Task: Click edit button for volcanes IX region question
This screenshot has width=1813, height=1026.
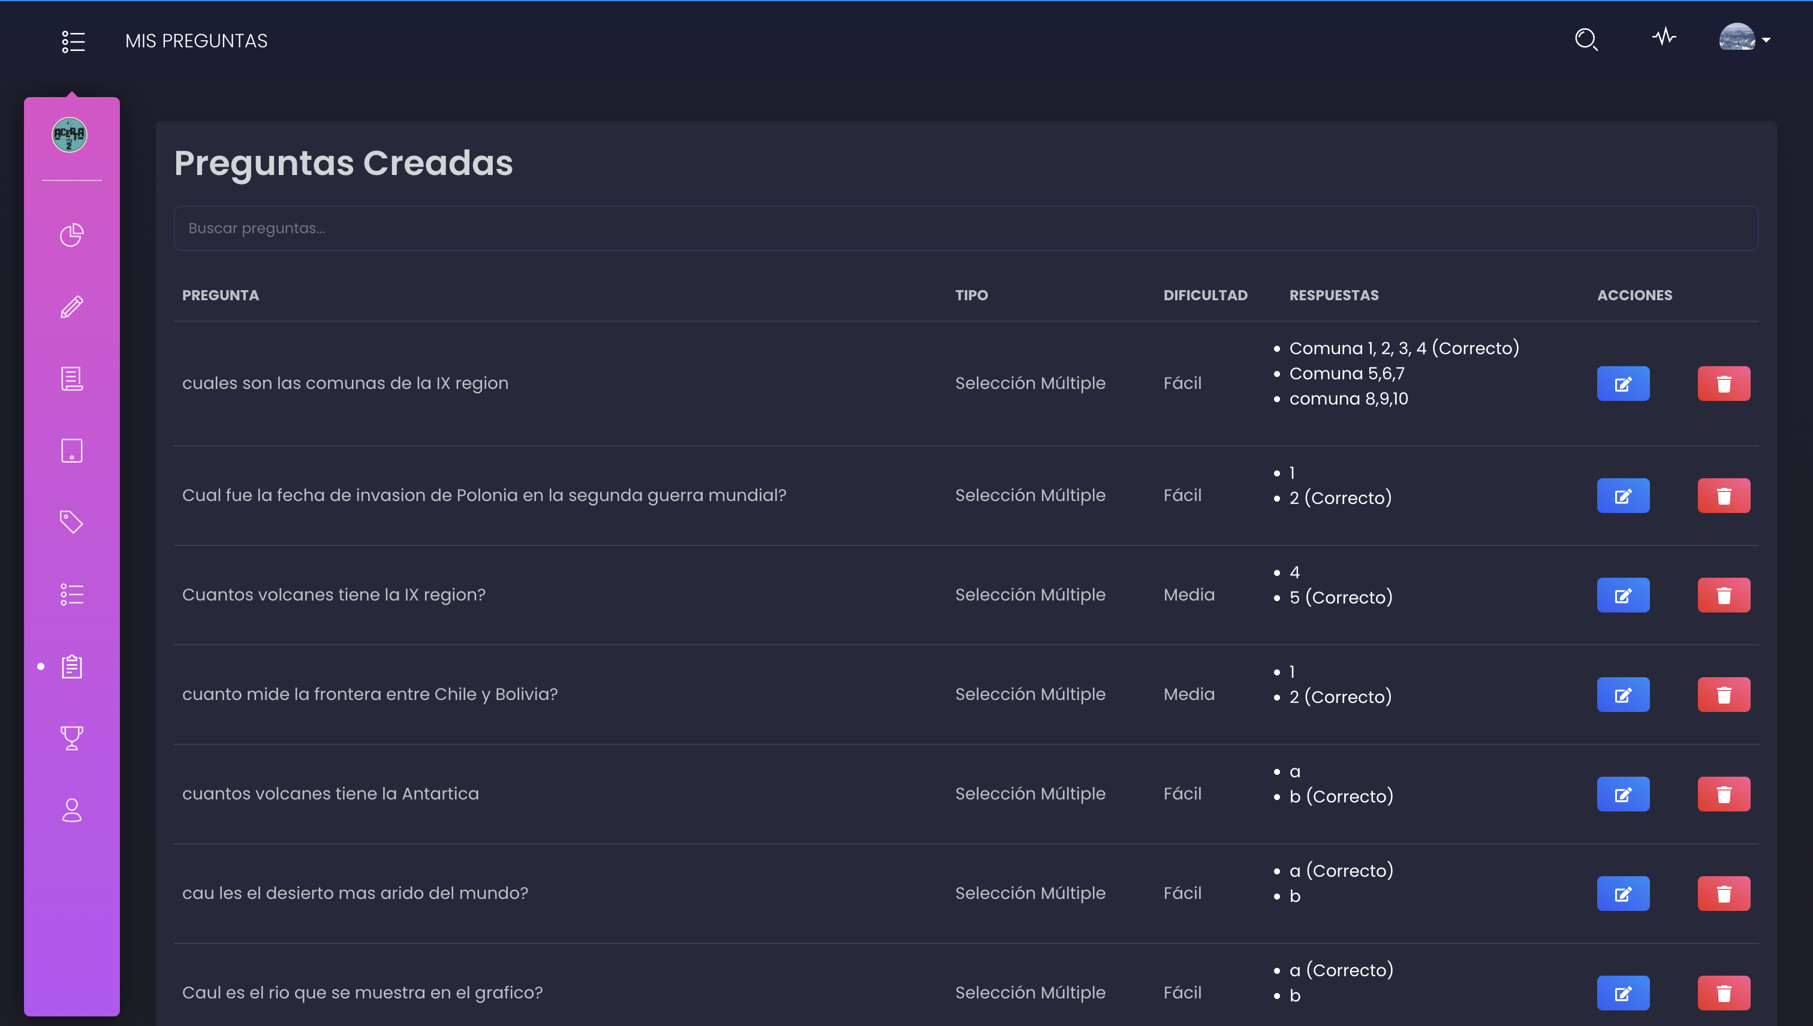Action: pos(1622,594)
